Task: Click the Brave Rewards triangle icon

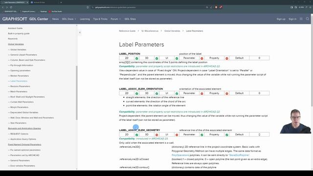Action: (x=221, y=7)
